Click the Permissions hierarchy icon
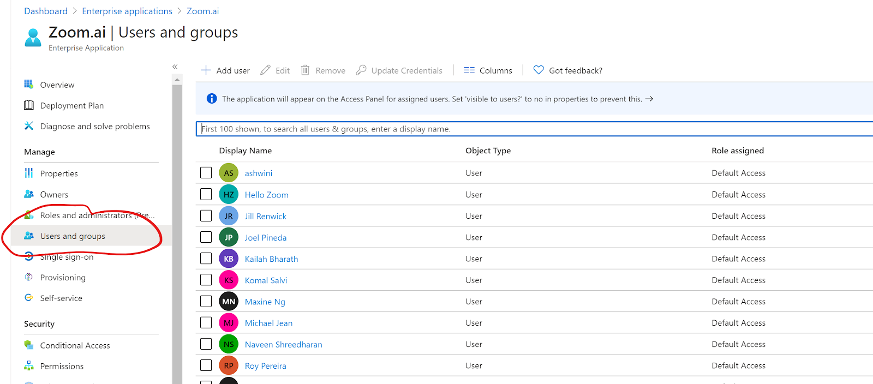The image size is (873, 384). [x=29, y=365]
